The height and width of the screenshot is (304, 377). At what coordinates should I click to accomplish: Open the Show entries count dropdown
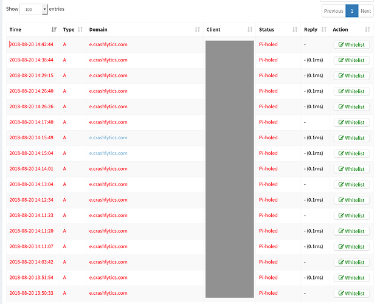pyautogui.click(x=34, y=9)
